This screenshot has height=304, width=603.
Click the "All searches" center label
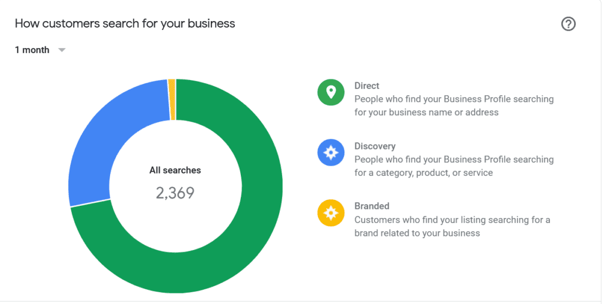[175, 171]
